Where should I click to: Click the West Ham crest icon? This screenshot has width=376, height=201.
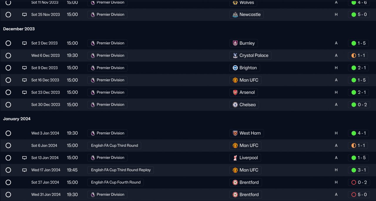[235, 133]
